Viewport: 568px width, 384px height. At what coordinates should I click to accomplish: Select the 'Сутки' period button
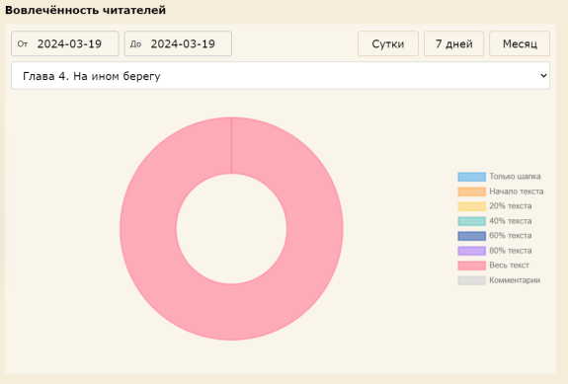pyautogui.click(x=388, y=43)
